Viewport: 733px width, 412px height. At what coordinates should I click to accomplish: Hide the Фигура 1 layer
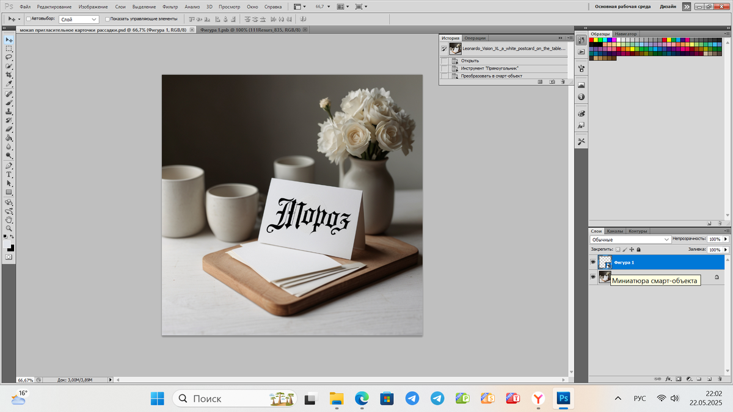coord(593,262)
